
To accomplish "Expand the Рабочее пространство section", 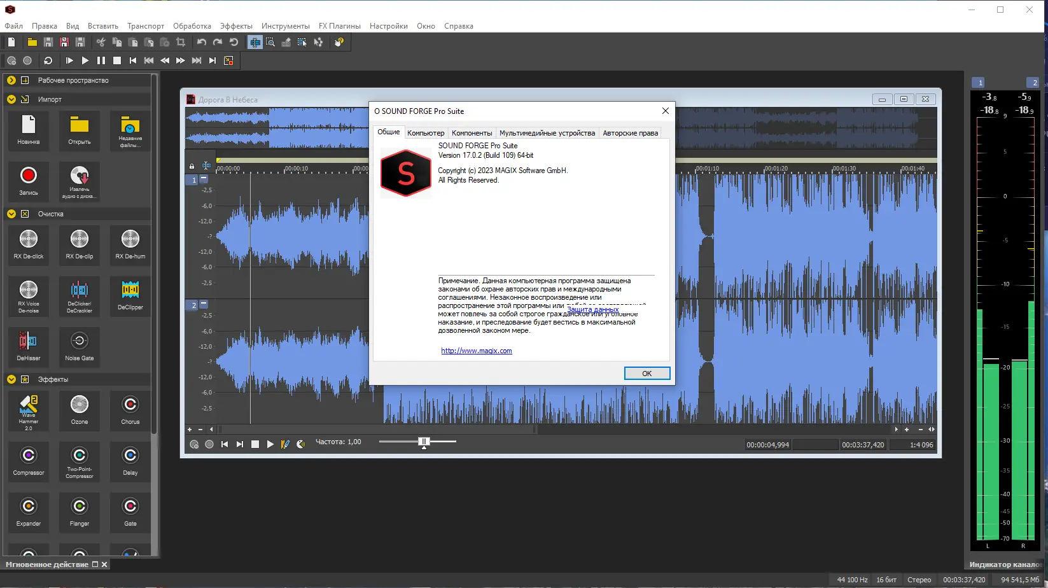I will click(11, 80).
